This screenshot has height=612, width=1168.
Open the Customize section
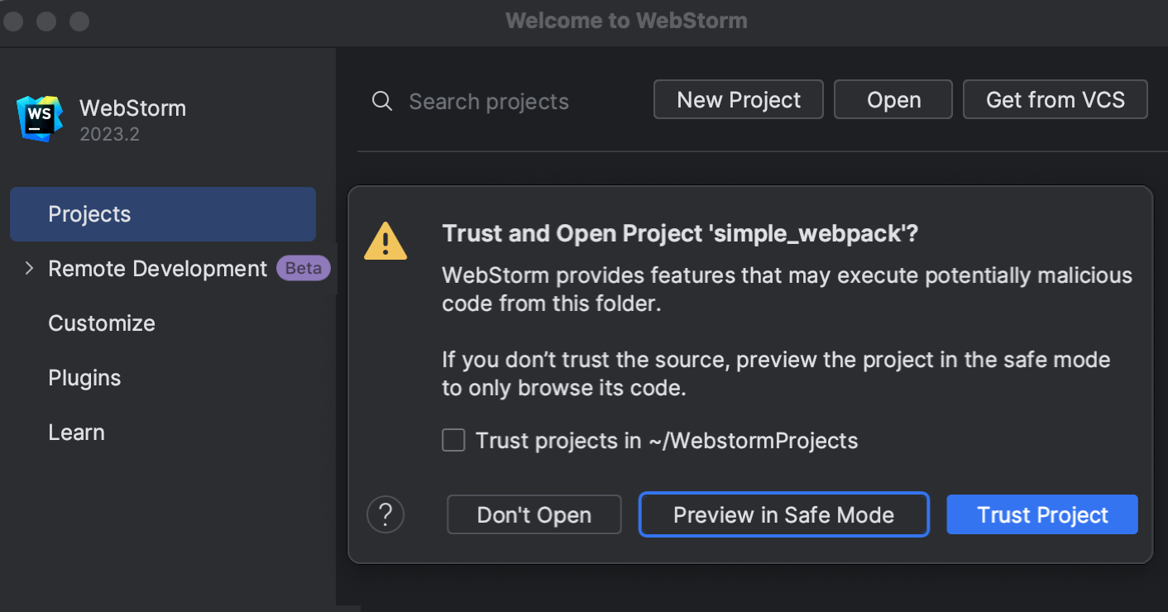click(102, 323)
